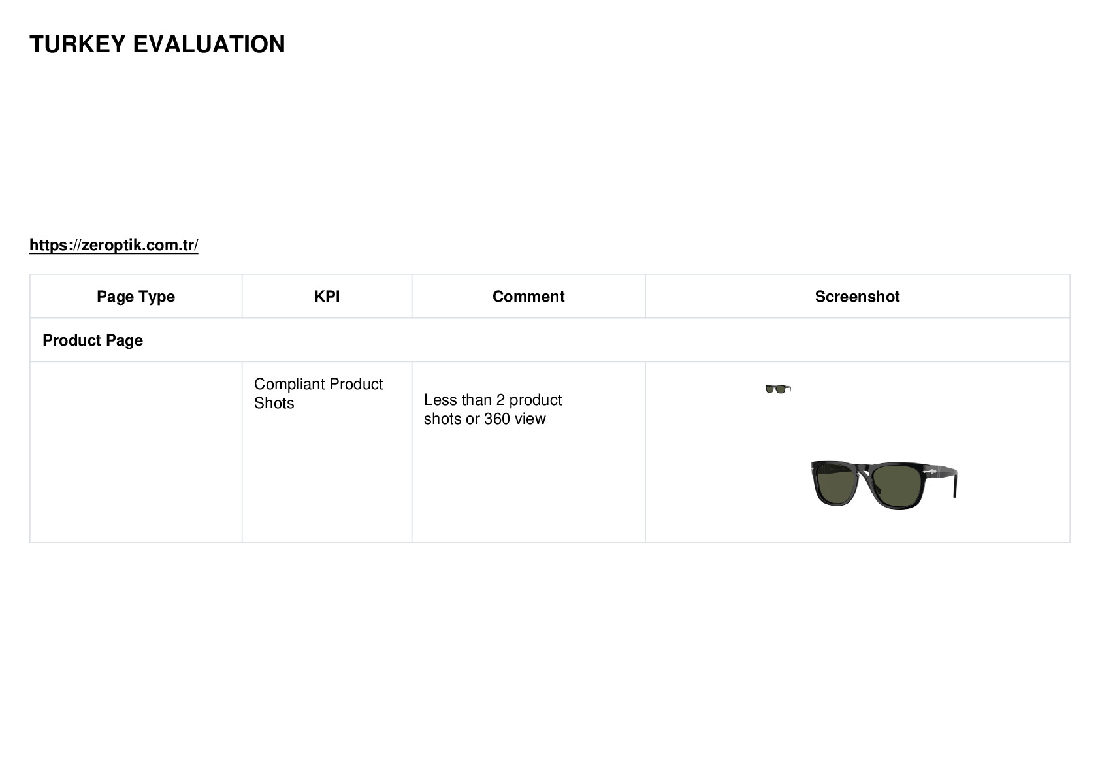
Task: Click the word TURKEY in the title
Action: point(78,44)
